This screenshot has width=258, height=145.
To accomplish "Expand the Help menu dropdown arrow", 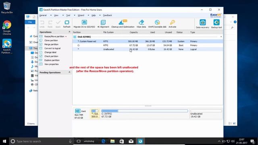I will 100,15.
